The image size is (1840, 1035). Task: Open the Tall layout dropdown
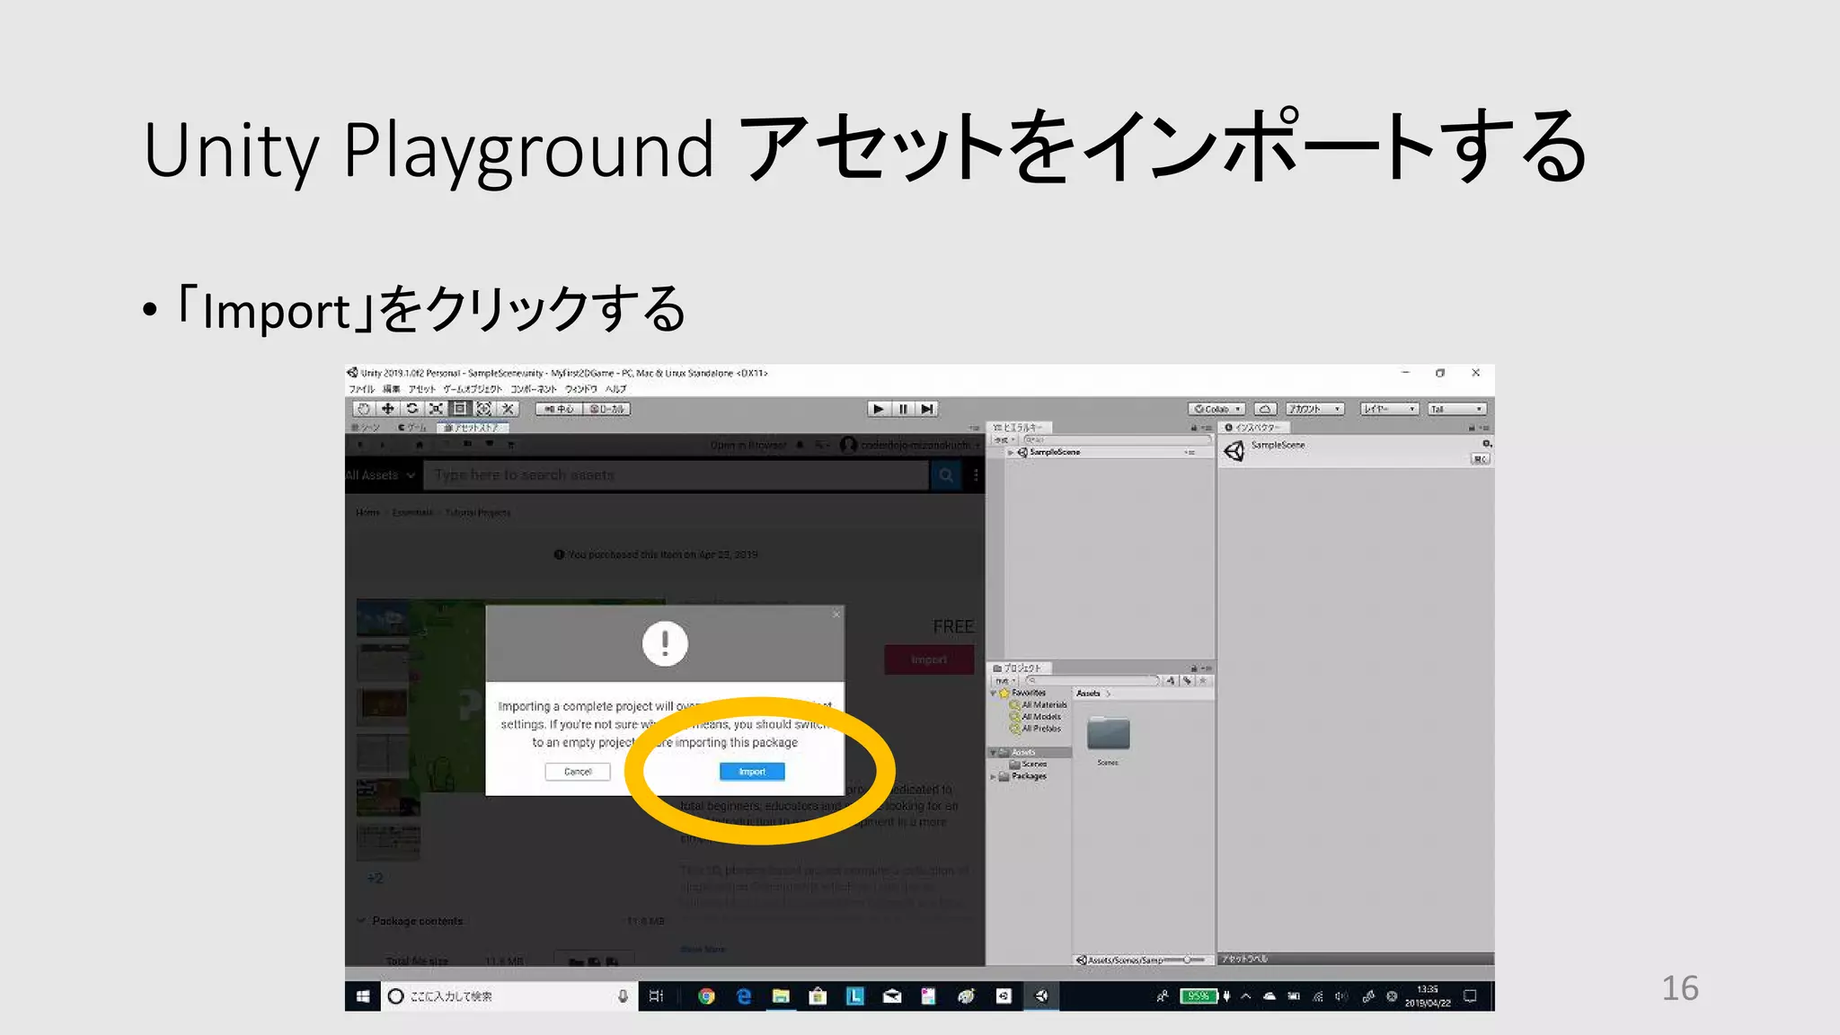coord(1457,409)
